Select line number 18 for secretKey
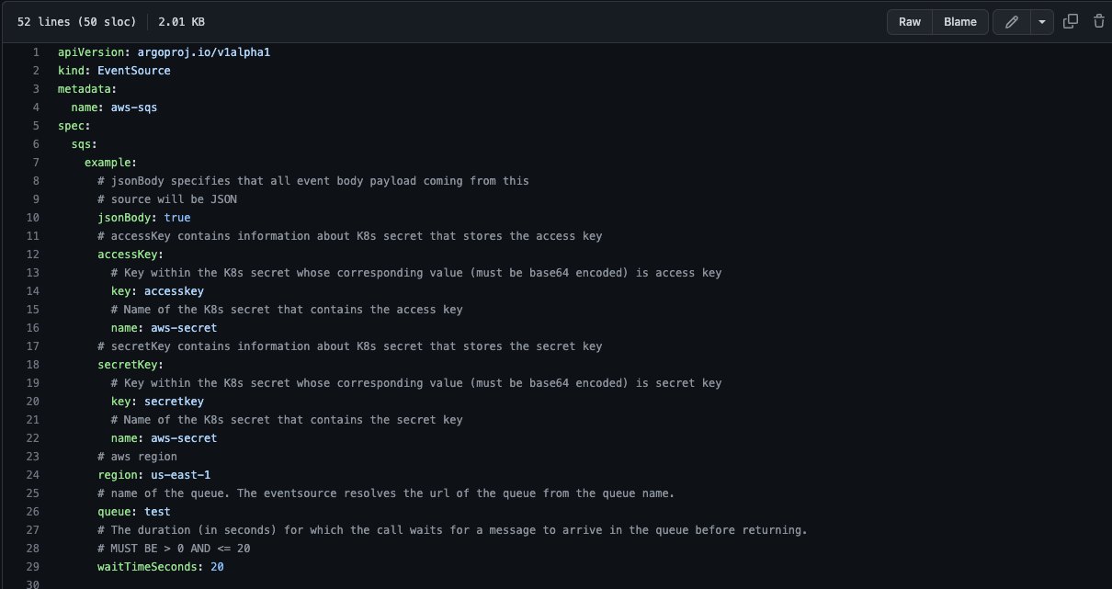The width and height of the screenshot is (1112, 589). pyautogui.click(x=33, y=365)
